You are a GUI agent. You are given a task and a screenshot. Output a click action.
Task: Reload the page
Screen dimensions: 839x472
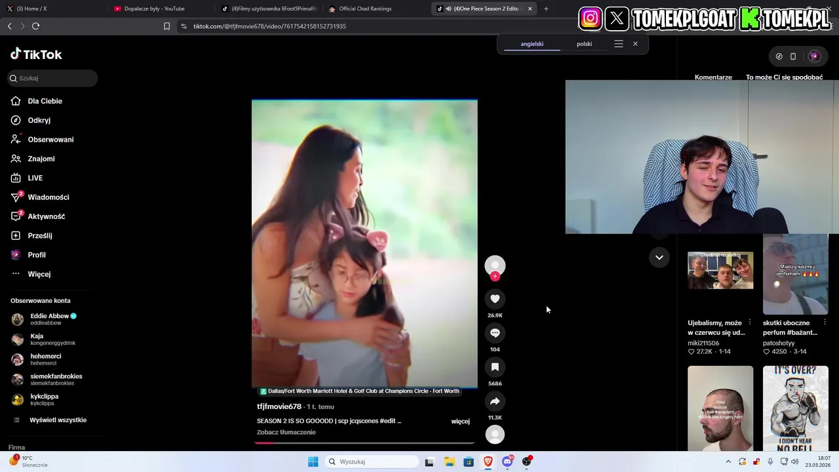point(35,26)
